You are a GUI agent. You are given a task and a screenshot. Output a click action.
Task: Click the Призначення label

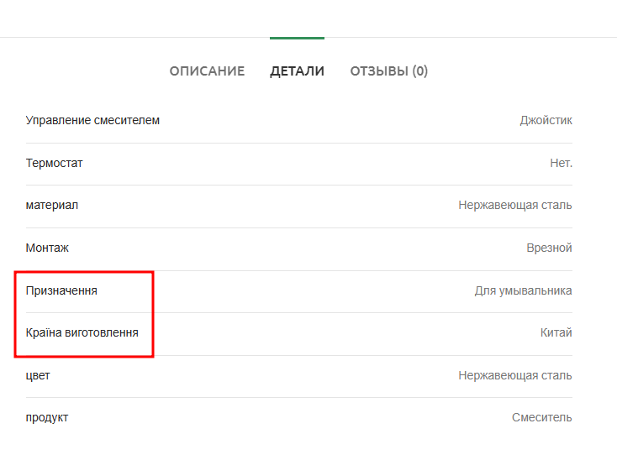[x=61, y=290]
